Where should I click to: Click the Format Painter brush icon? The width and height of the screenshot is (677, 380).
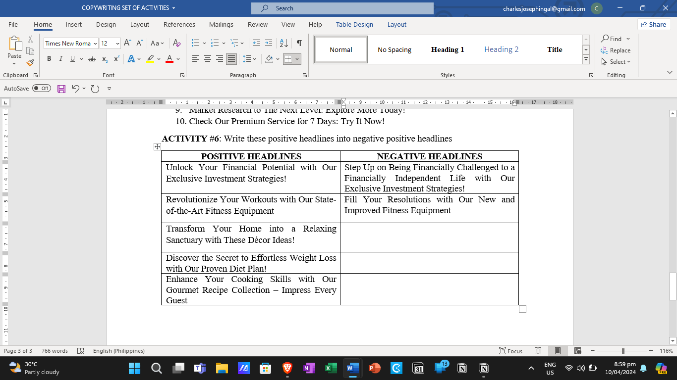point(30,63)
